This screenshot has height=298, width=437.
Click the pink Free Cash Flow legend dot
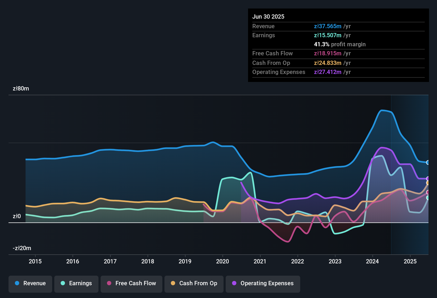pyautogui.click(x=109, y=283)
